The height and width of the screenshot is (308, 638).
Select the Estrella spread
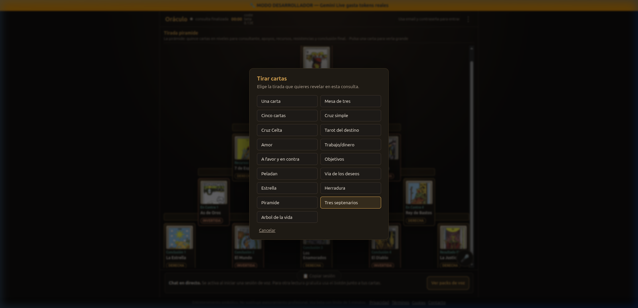tap(287, 188)
